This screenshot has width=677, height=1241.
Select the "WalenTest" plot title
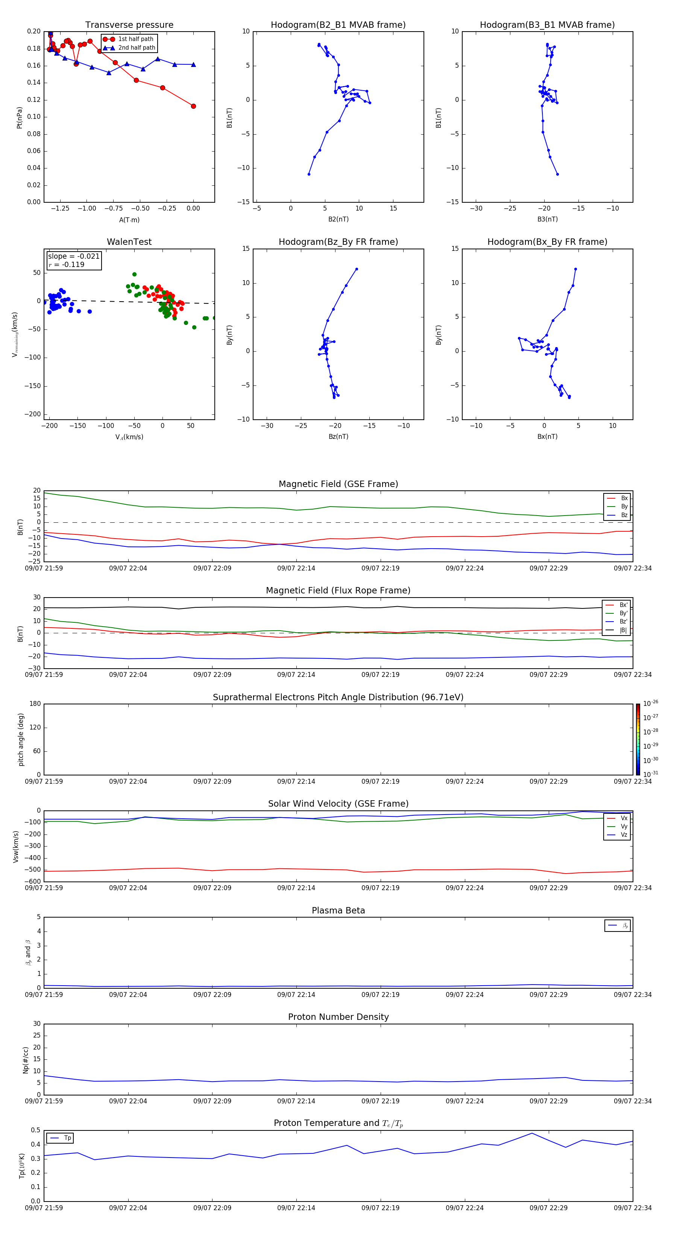point(129,242)
